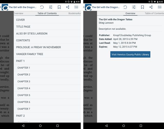Screen dimensions: 164x129
Task: Tap book title in right screen header
Action: click(106, 7)
